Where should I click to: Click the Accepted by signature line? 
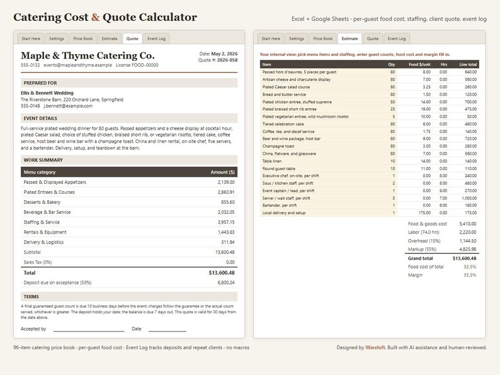pyautogui.click(x=89, y=331)
